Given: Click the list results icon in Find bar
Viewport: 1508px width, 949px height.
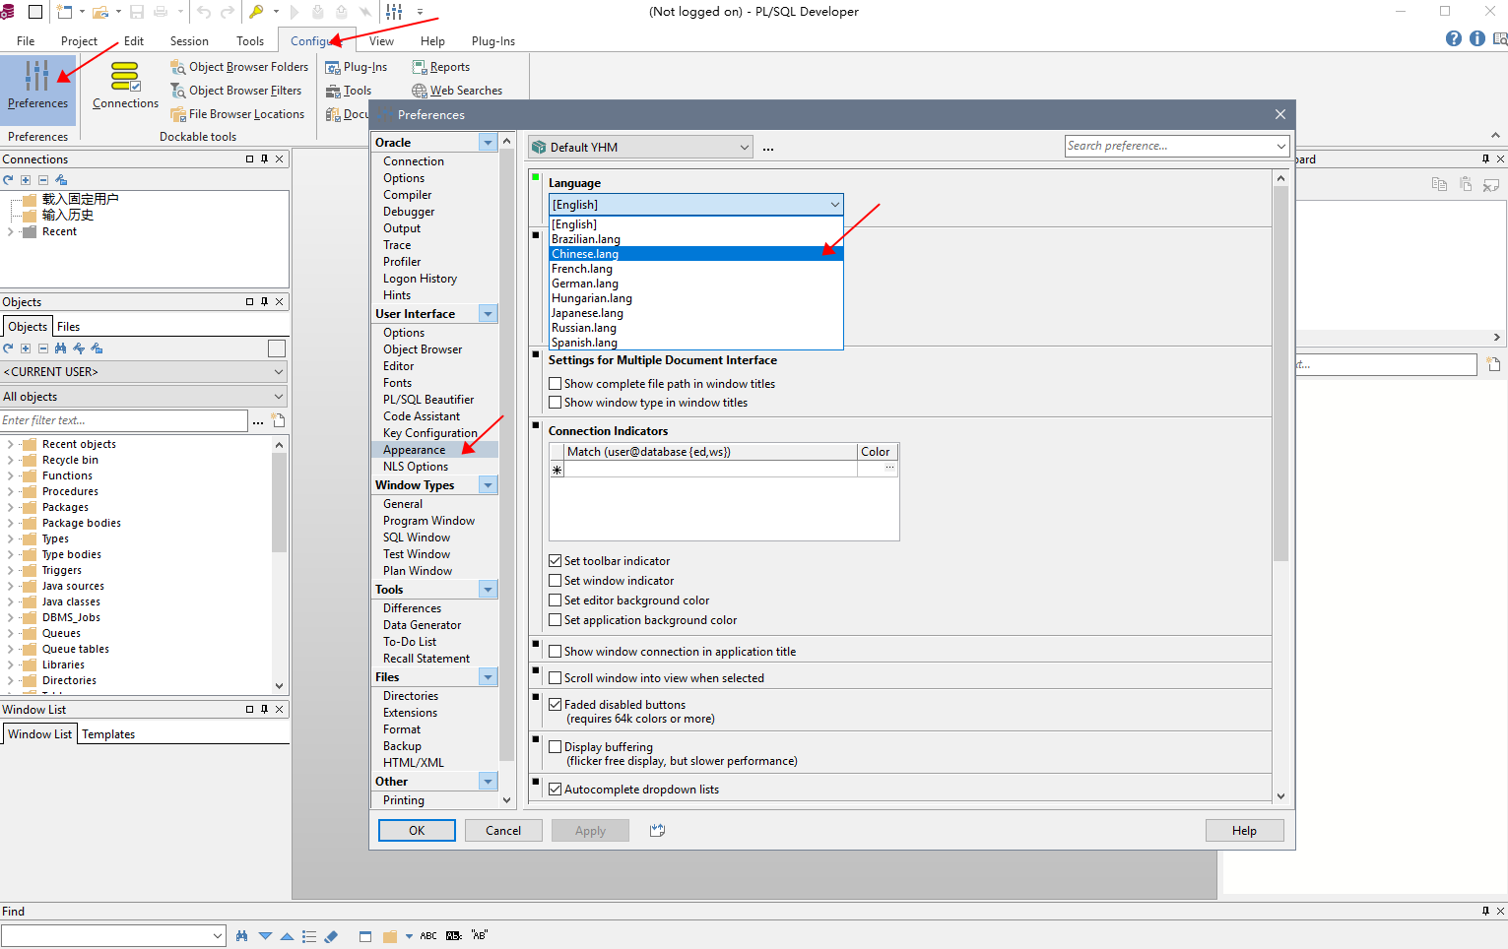Looking at the screenshot, I should (x=309, y=936).
